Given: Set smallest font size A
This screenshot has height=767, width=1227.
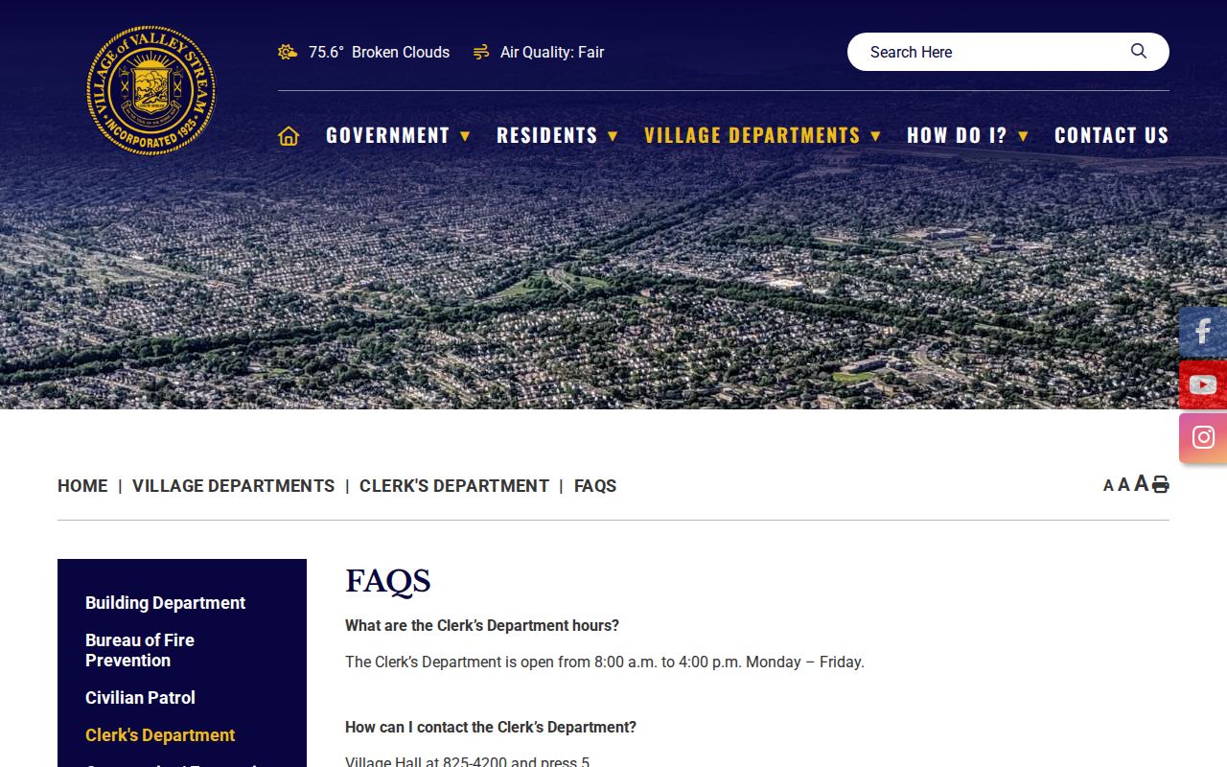Looking at the screenshot, I should click(x=1108, y=486).
